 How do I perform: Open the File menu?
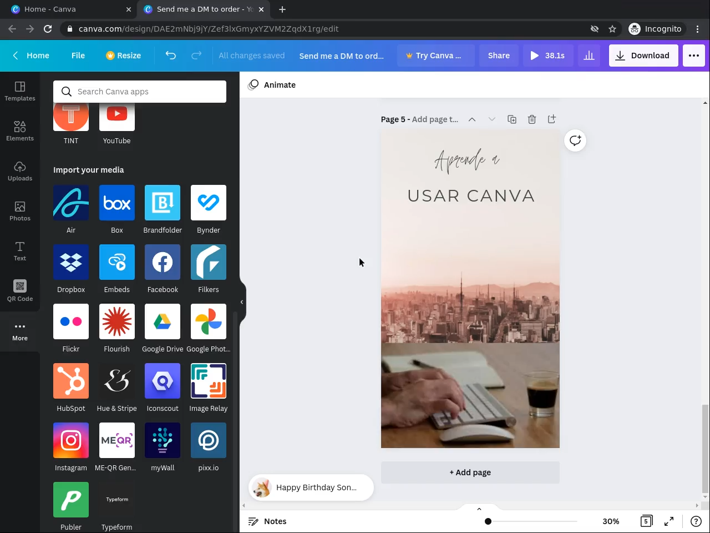point(78,56)
